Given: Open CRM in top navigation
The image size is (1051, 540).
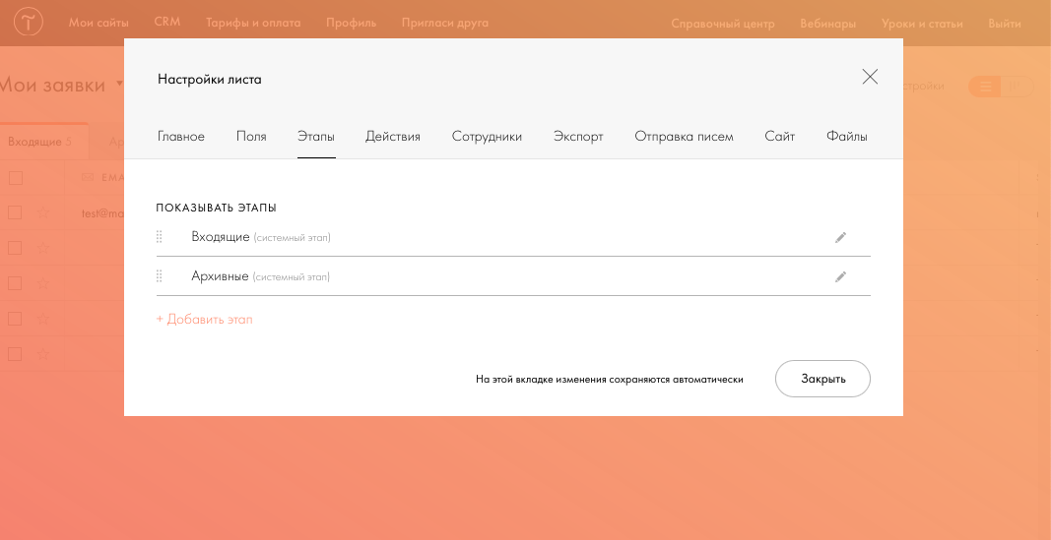Looking at the screenshot, I should point(166,22).
